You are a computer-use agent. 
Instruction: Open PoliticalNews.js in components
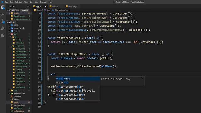point(19,67)
